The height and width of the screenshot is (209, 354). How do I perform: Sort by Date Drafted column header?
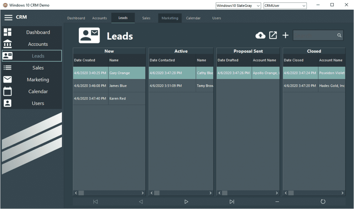[x=234, y=60]
